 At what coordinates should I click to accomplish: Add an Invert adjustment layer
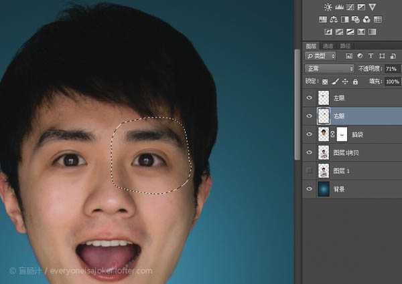(328, 31)
